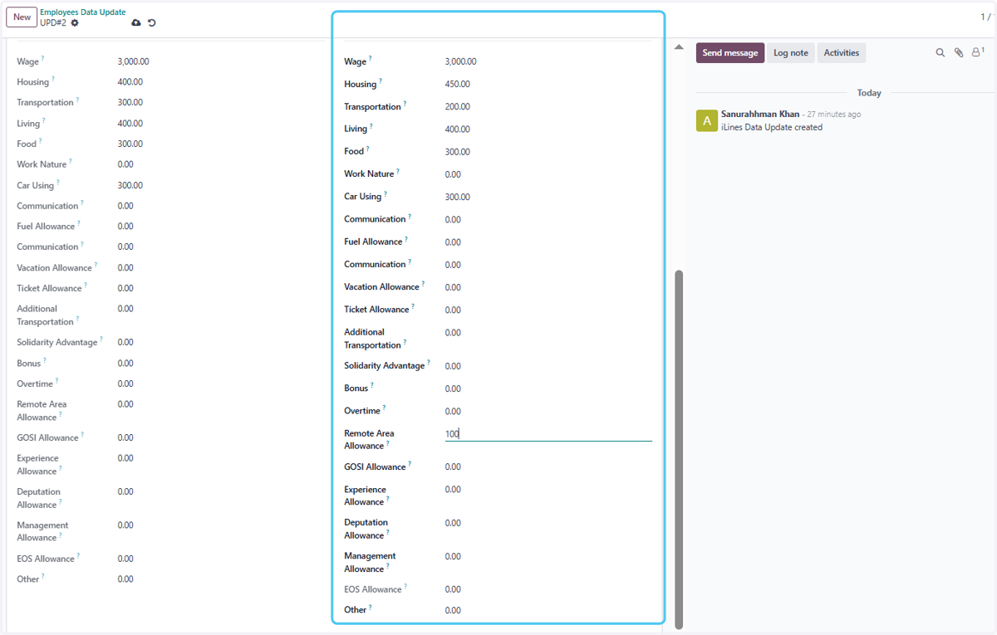Image resolution: width=997 pixels, height=635 pixels.
Task: Click the help mark beside right-column Work Nature
Action: [x=398, y=171]
